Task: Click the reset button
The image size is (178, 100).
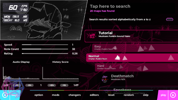Action: click(x=111, y=95)
